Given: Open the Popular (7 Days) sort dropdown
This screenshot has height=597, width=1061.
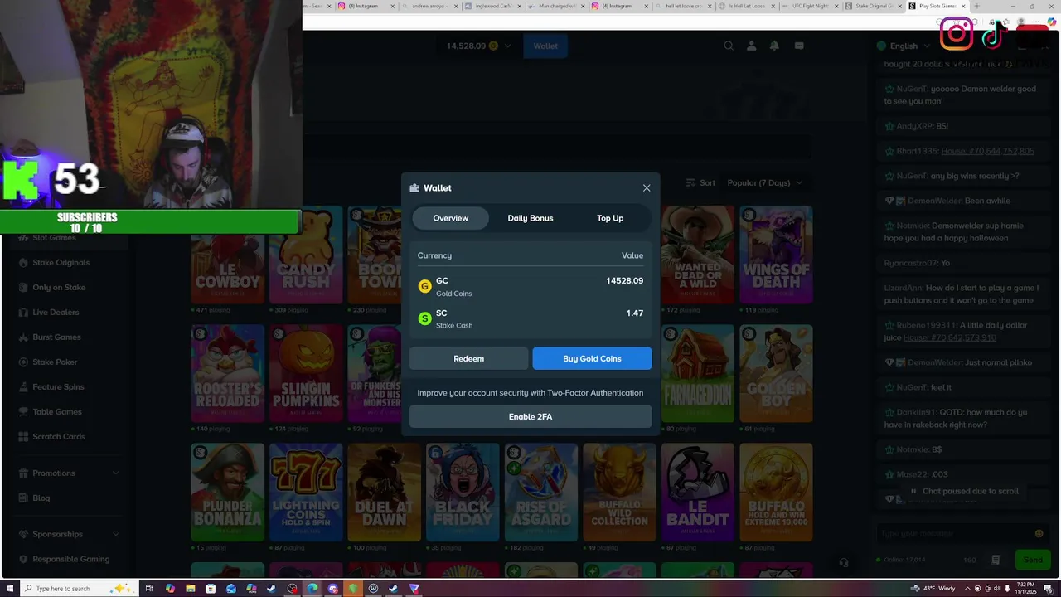Looking at the screenshot, I should click(764, 183).
